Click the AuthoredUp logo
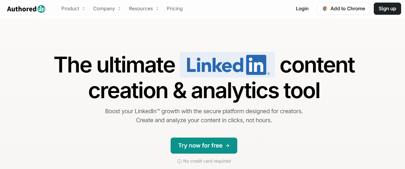This screenshot has height=169, width=405. click(26, 9)
